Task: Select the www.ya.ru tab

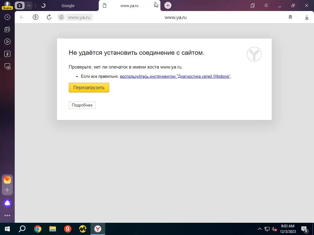Action: tap(129, 6)
